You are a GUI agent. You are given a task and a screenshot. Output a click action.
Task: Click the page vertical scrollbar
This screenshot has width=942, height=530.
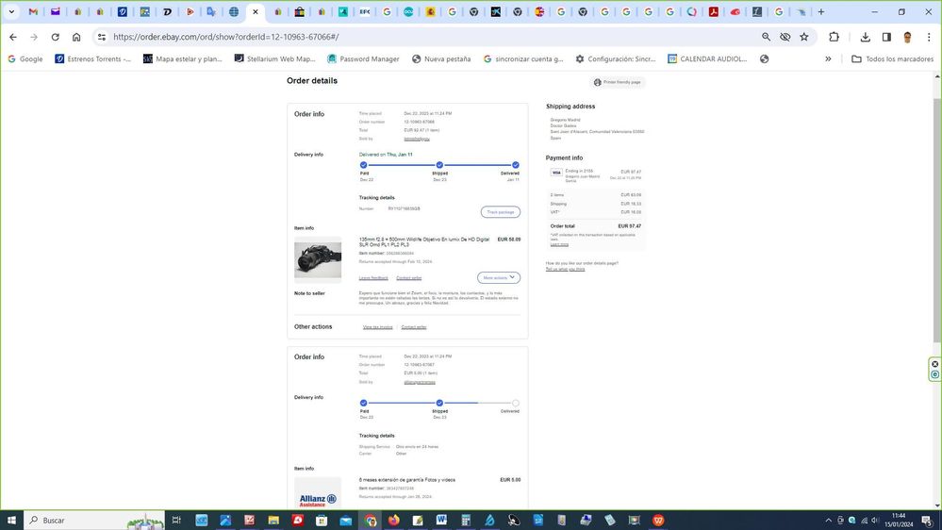click(937, 220)
